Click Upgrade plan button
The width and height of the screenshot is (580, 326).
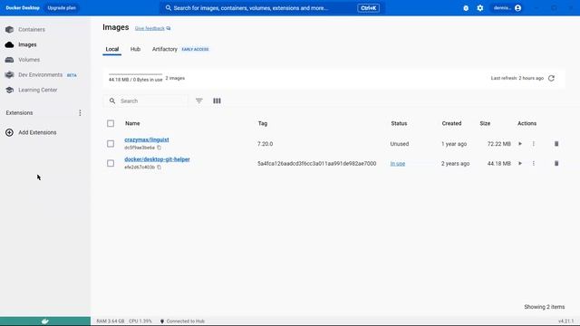(x=62, y=8)
